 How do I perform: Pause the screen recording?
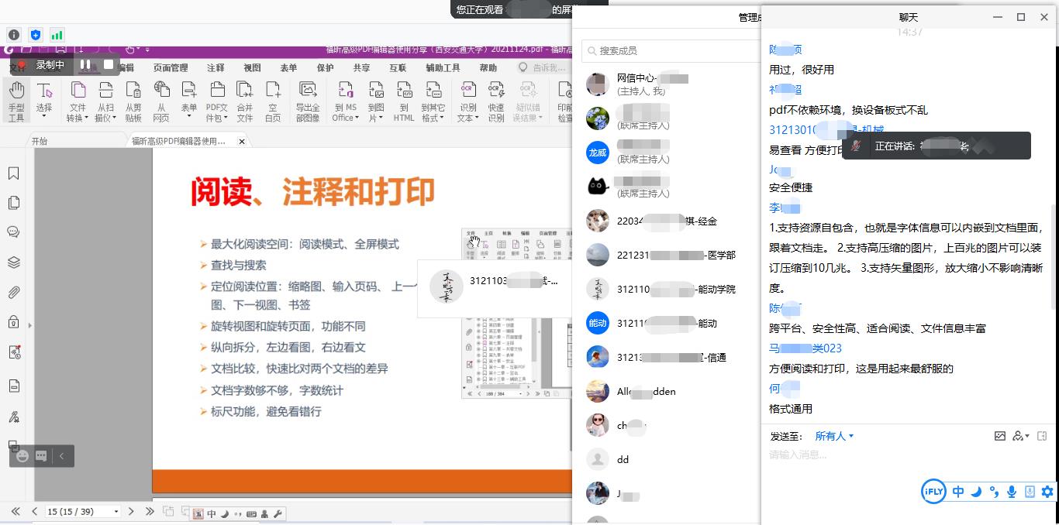pyautogui.click(x=85, y=65)
